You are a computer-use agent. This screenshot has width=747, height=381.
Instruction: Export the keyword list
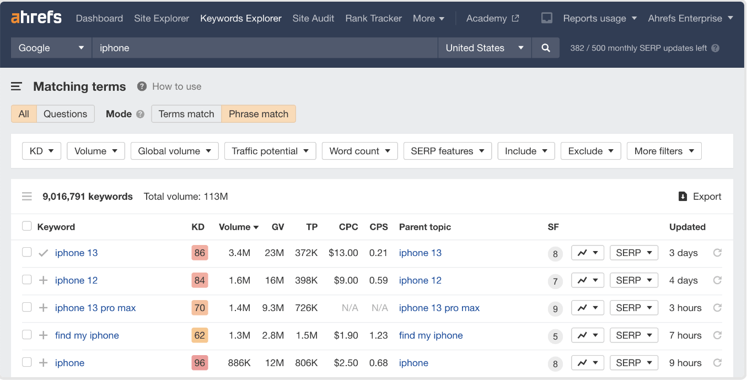(700, 196)
